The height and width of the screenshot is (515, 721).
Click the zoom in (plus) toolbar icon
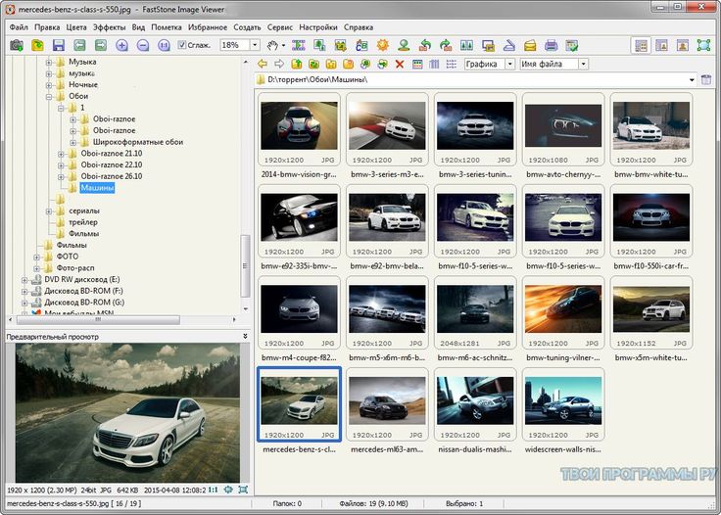pyautogui.click(x=122, y=45)
